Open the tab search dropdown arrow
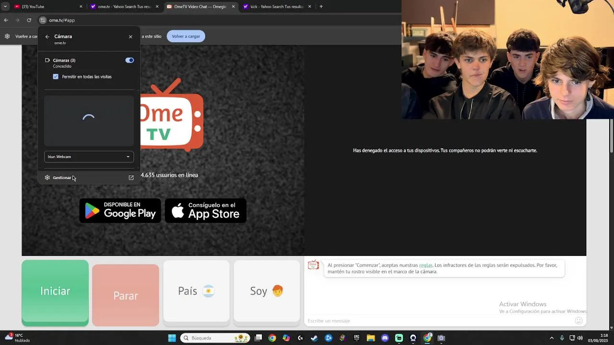Viewport: 614px width, 345px height. [5, 7]
